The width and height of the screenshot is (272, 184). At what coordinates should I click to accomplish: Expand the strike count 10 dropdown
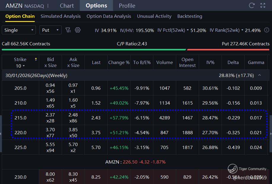tap(20, 66)
